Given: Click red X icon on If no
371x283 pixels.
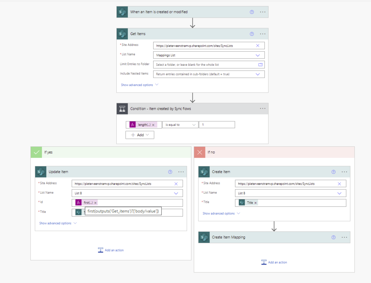Looking at the screenshot, I should point(200,152).
